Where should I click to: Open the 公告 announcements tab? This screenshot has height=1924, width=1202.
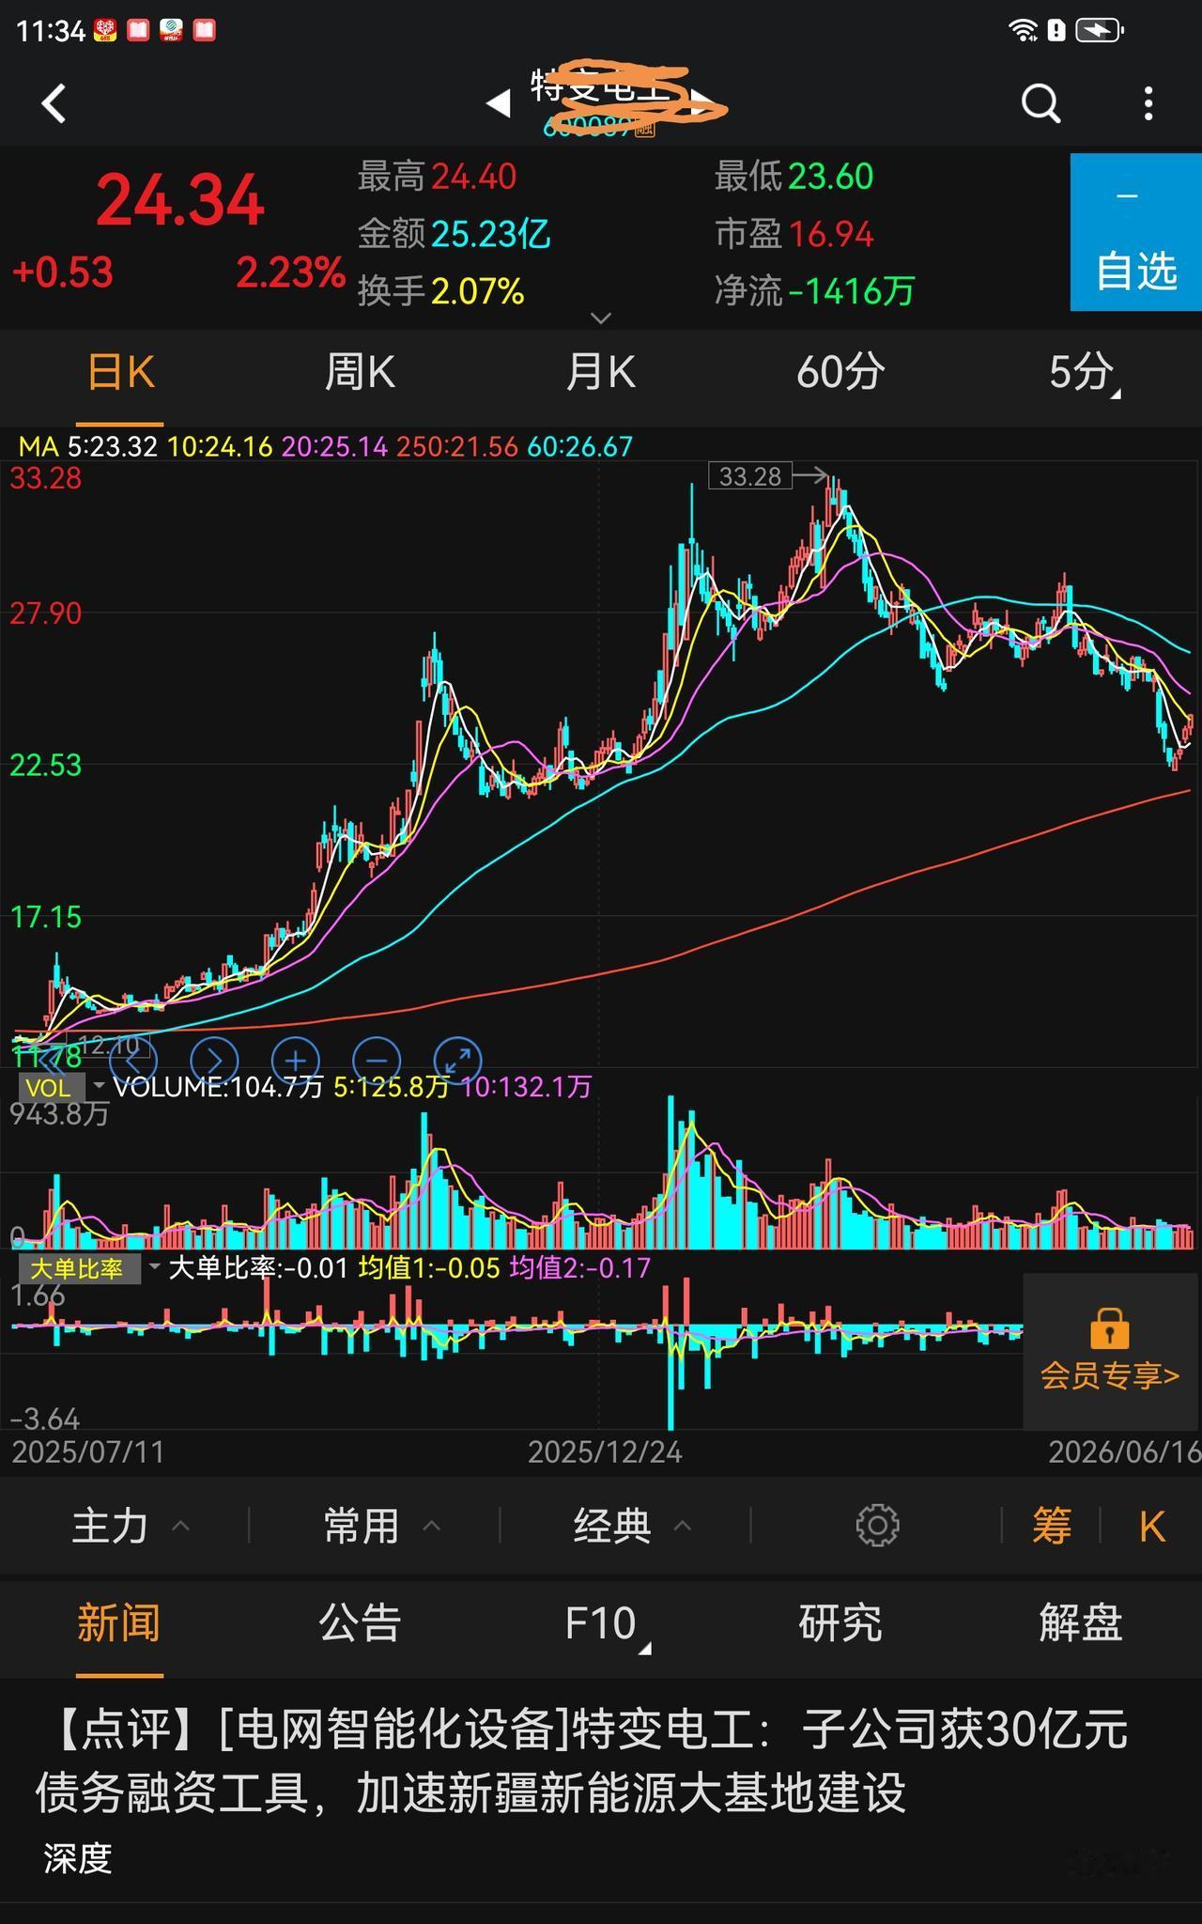(x=360, y=1623)
